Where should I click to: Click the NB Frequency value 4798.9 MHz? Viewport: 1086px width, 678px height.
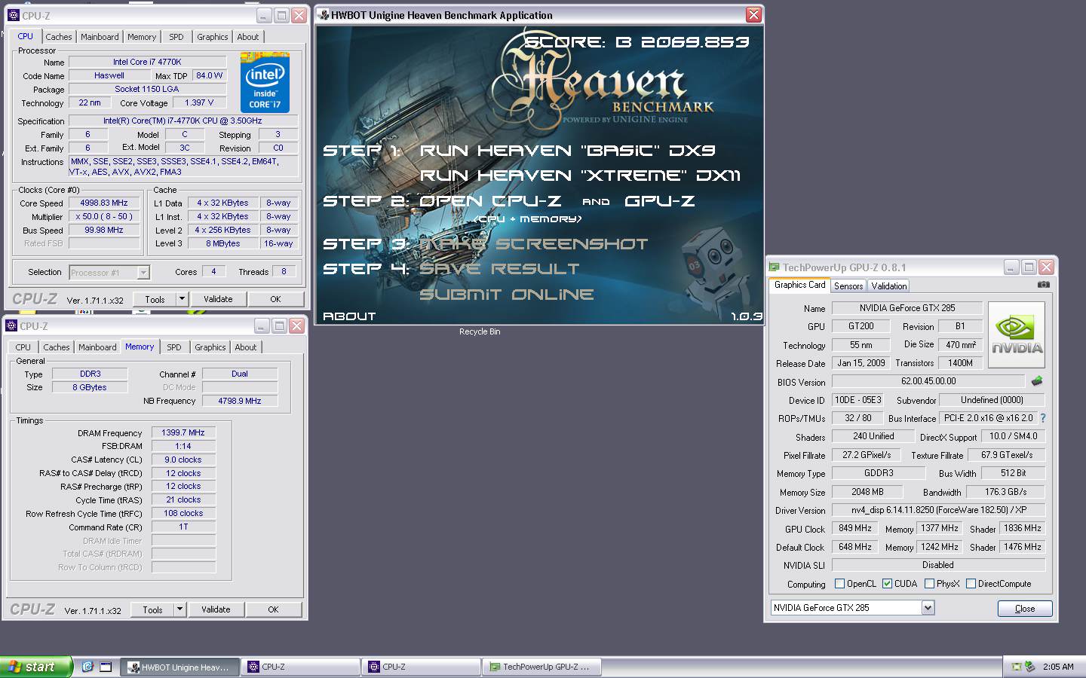[240, 401]
